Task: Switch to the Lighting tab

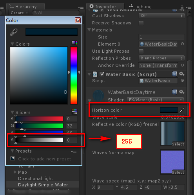Action: tap(140, 7)
